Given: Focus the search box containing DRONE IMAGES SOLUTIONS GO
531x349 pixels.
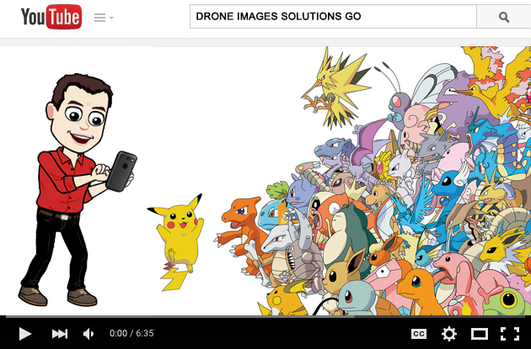Looking at the screenshot, I should pyautogui.click(x=333, y=16).
